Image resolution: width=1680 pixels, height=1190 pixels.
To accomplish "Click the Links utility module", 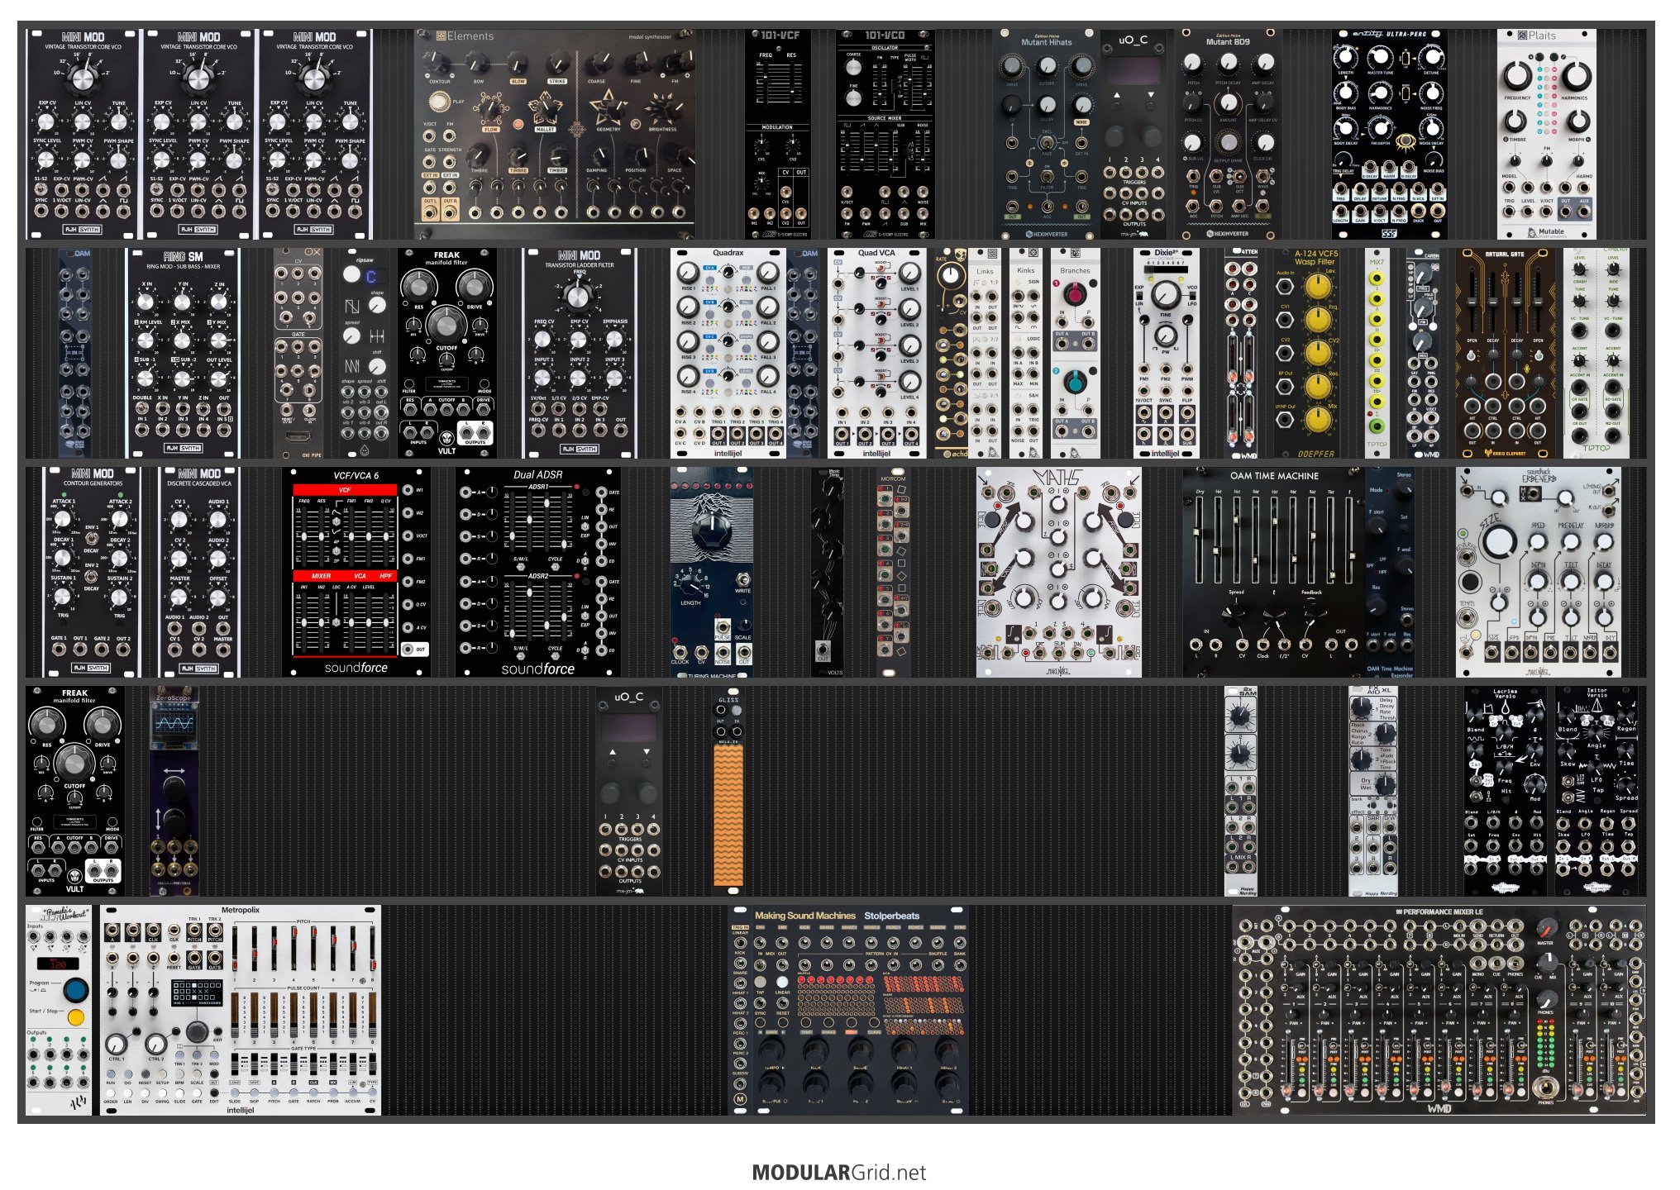I will click(985, 353).
